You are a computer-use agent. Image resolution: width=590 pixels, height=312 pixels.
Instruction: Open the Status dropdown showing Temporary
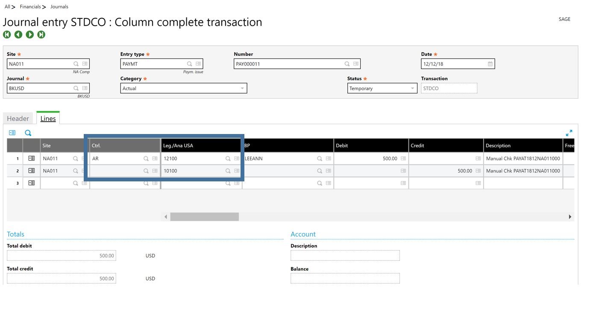[x=382, y=88]
